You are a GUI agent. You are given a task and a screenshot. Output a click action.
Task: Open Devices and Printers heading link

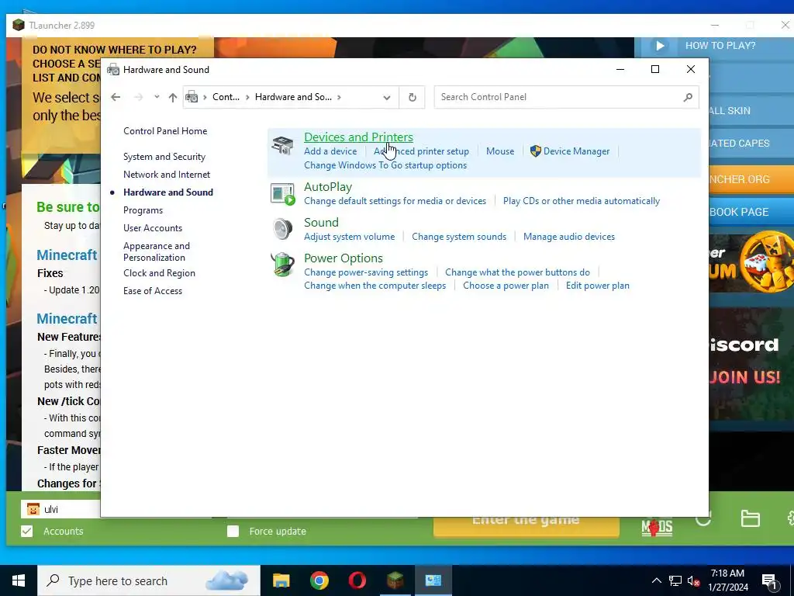point(358,137)
